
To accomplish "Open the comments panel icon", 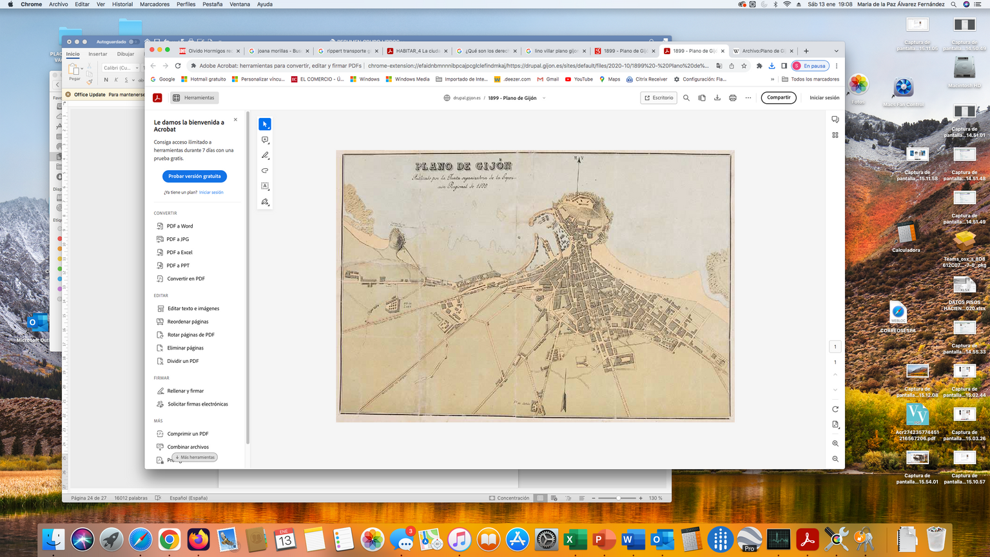I will 835,120.
